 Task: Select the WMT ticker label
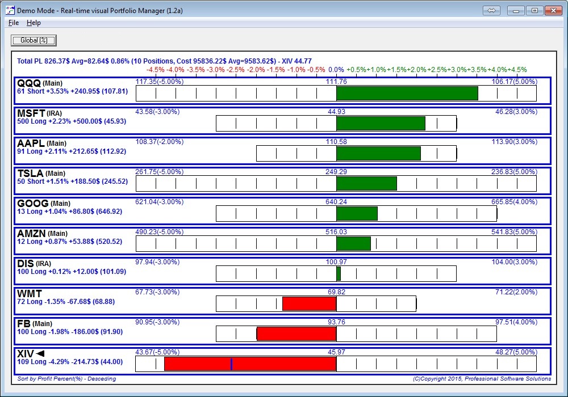pyautogui.click(x=30, y=293)
